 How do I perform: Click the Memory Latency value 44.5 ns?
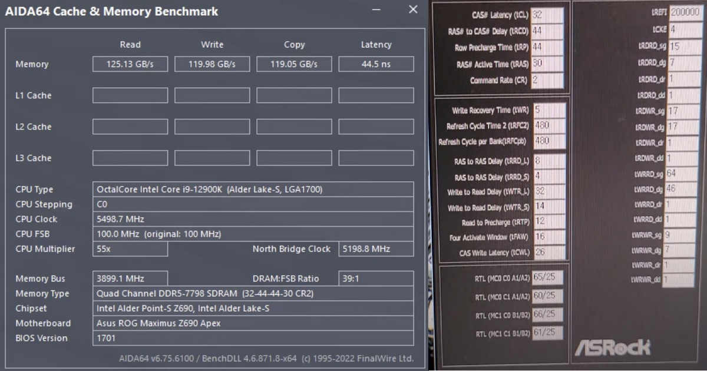[376, 64]
